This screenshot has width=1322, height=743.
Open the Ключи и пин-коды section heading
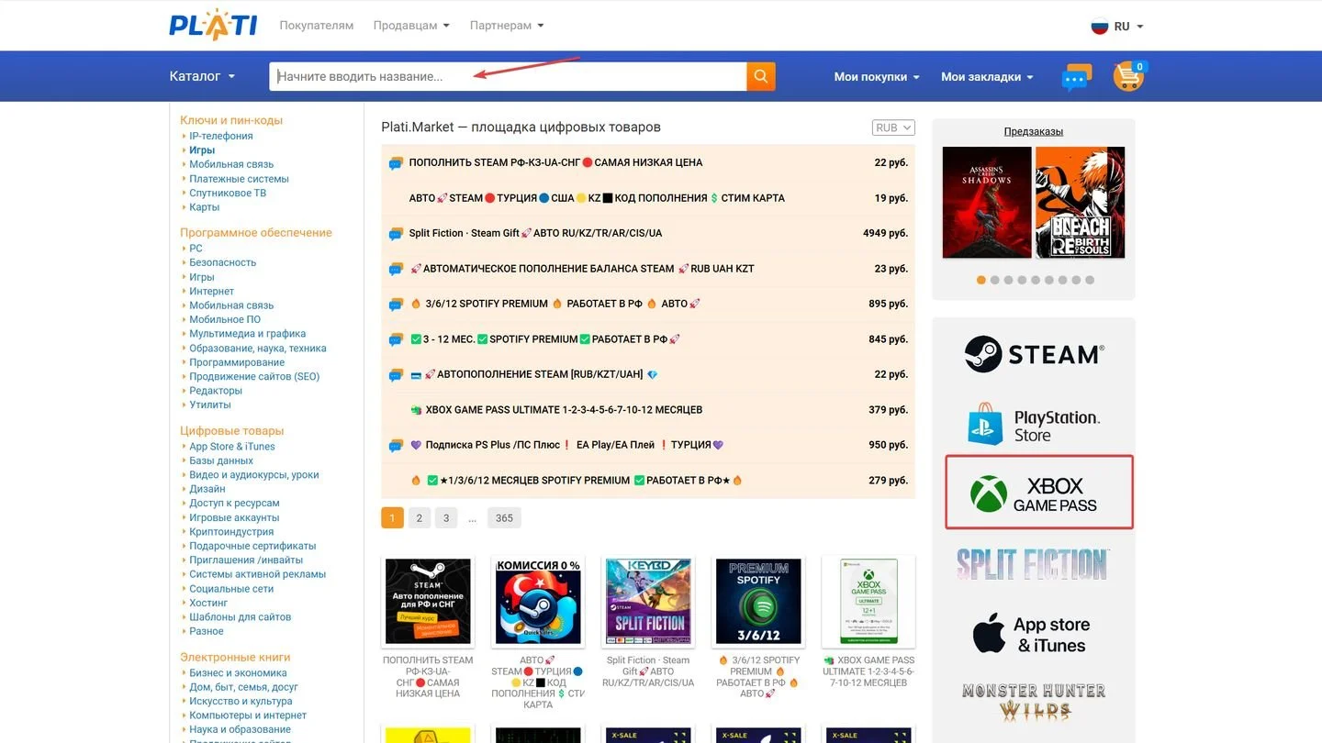click(231, 120)
